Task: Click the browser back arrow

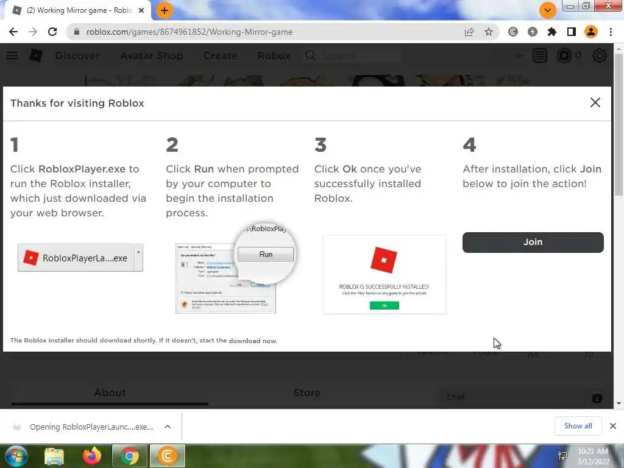Action: coord(13,32)
